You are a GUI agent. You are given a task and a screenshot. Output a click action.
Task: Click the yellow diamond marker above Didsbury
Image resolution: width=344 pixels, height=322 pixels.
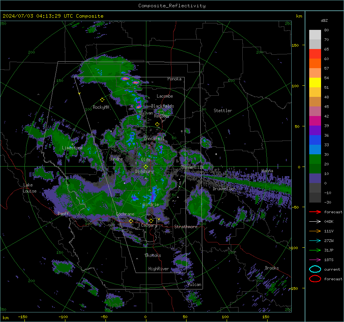coord(146,167)
